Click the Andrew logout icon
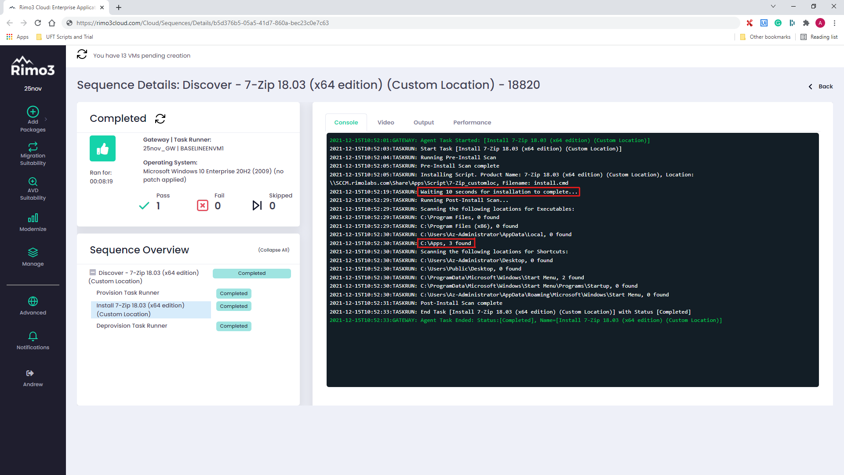The image size is (844, 475). (x=30, y=373)
